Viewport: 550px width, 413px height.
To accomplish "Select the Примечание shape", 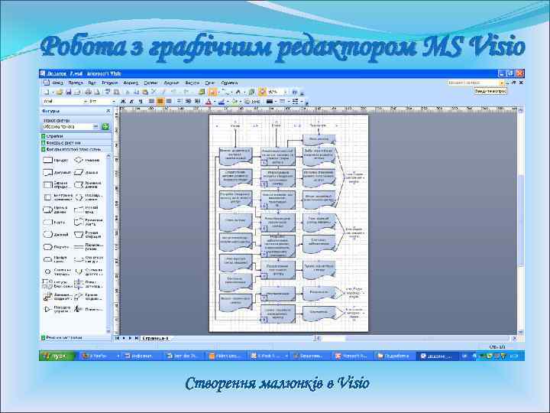I will click(89, 309).
